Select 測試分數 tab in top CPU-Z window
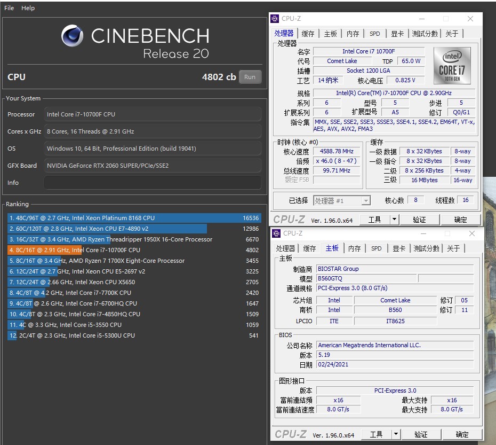The height and width of the screenshot is (445, 496). pyautogui.click(x=425, y=34)
